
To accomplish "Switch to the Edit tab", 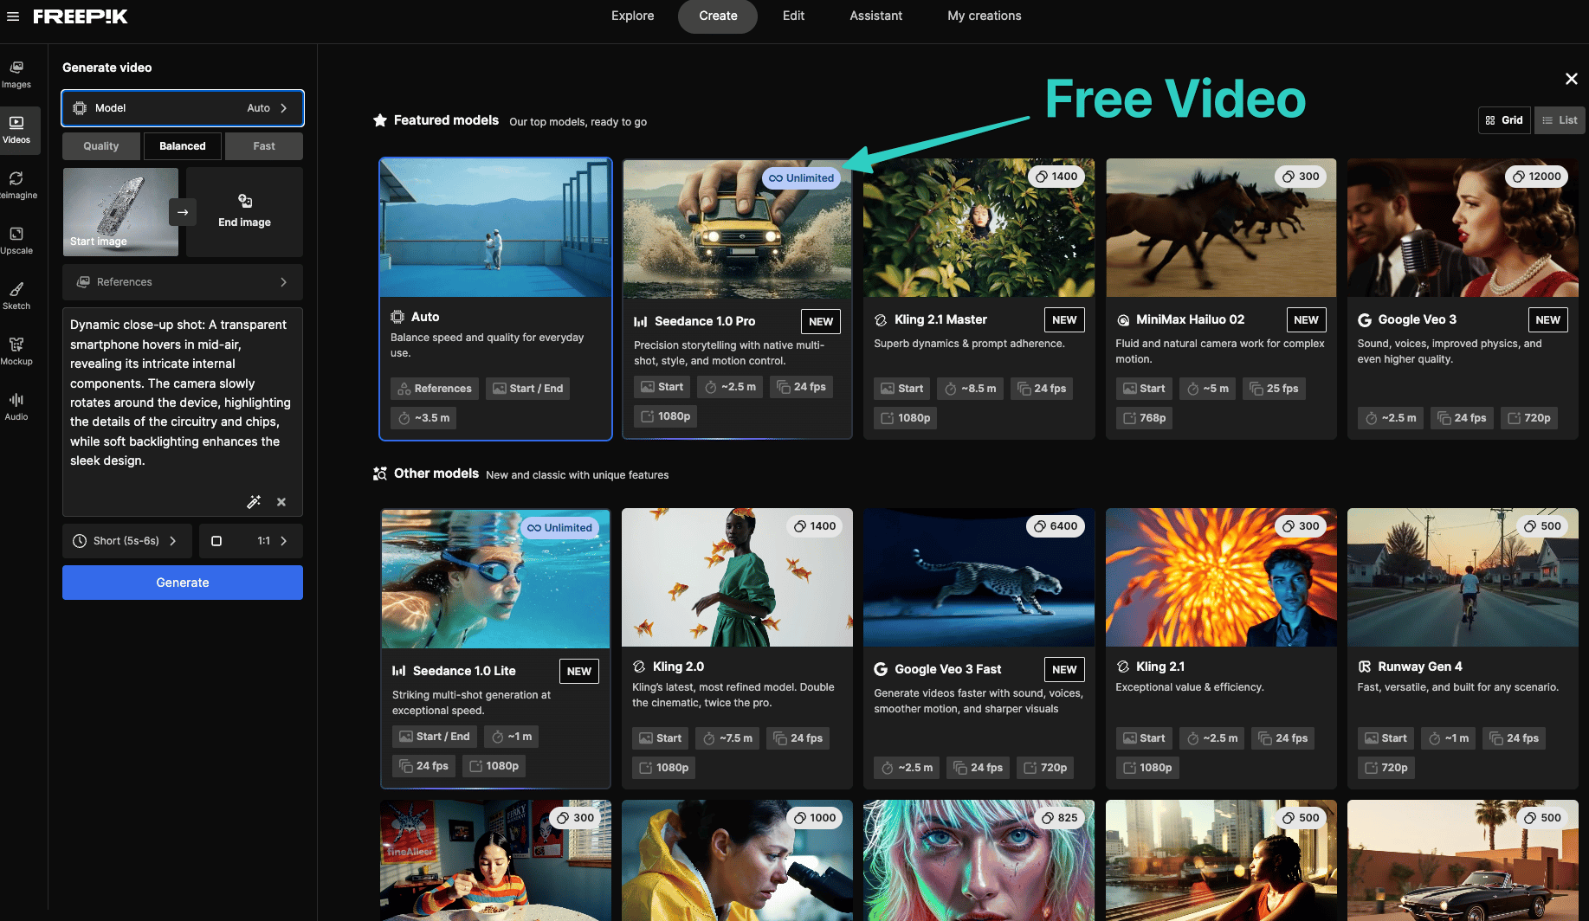I will (x=793, y=16).
